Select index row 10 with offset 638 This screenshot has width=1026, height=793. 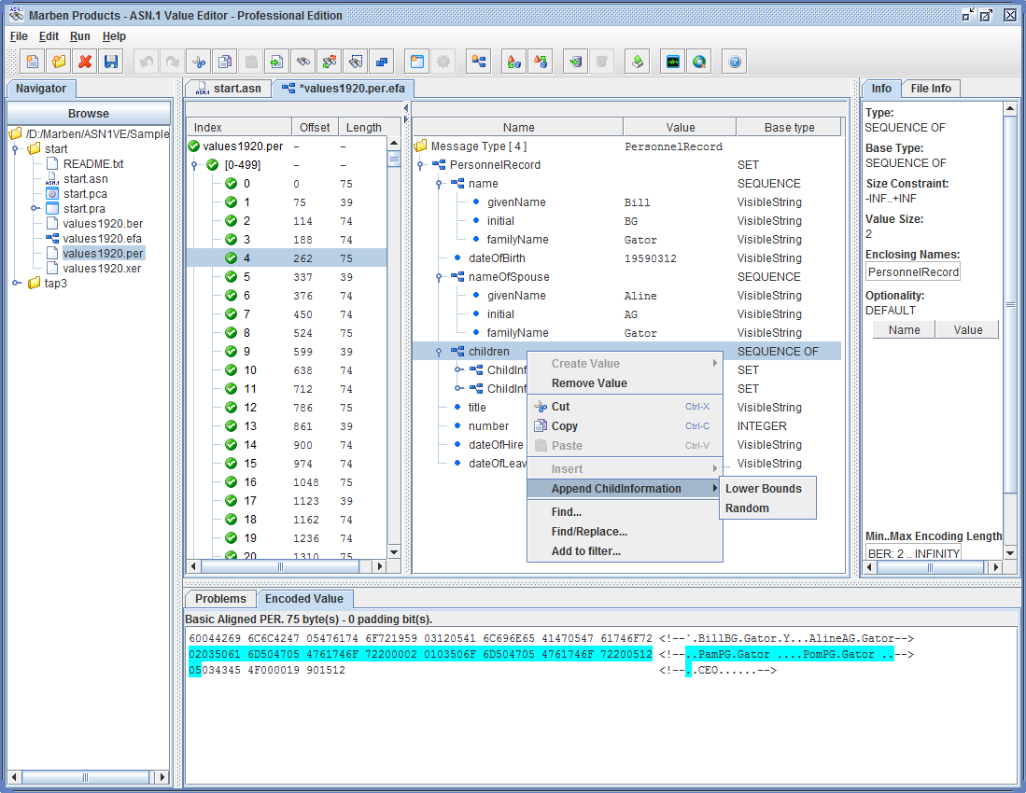coord(287,370)
